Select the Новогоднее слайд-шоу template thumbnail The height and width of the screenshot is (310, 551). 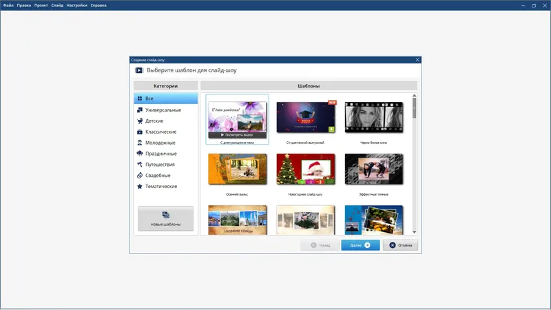(306, 169)
